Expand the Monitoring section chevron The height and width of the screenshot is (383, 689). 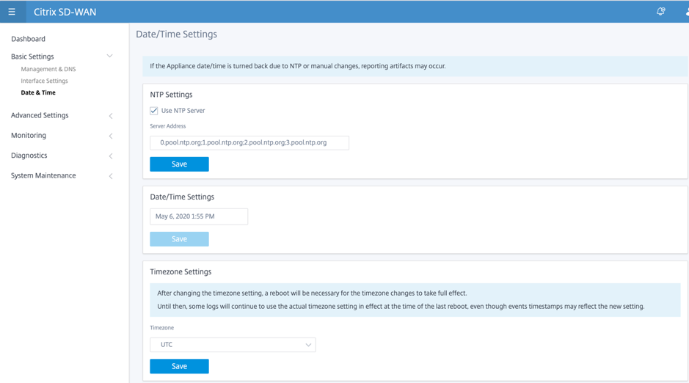111,136
